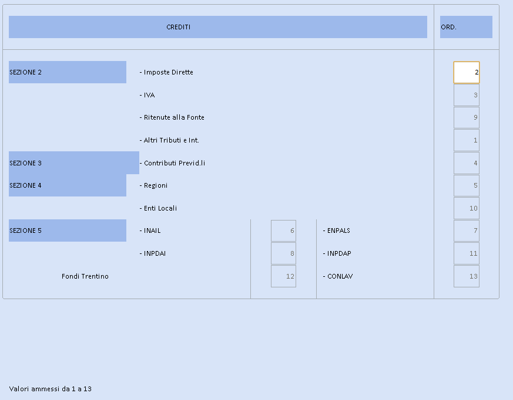Select the CONLAV order field
This screenshot has height=400, width=513.
click(x=466, y=276)
